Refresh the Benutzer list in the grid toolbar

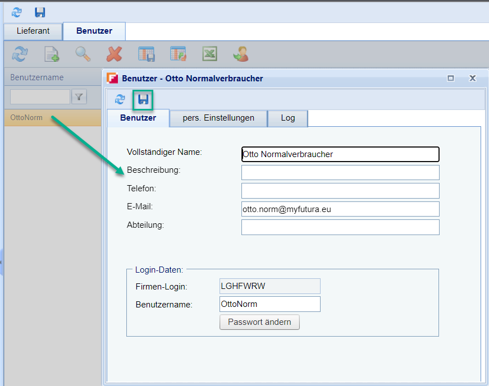[20, 54]
